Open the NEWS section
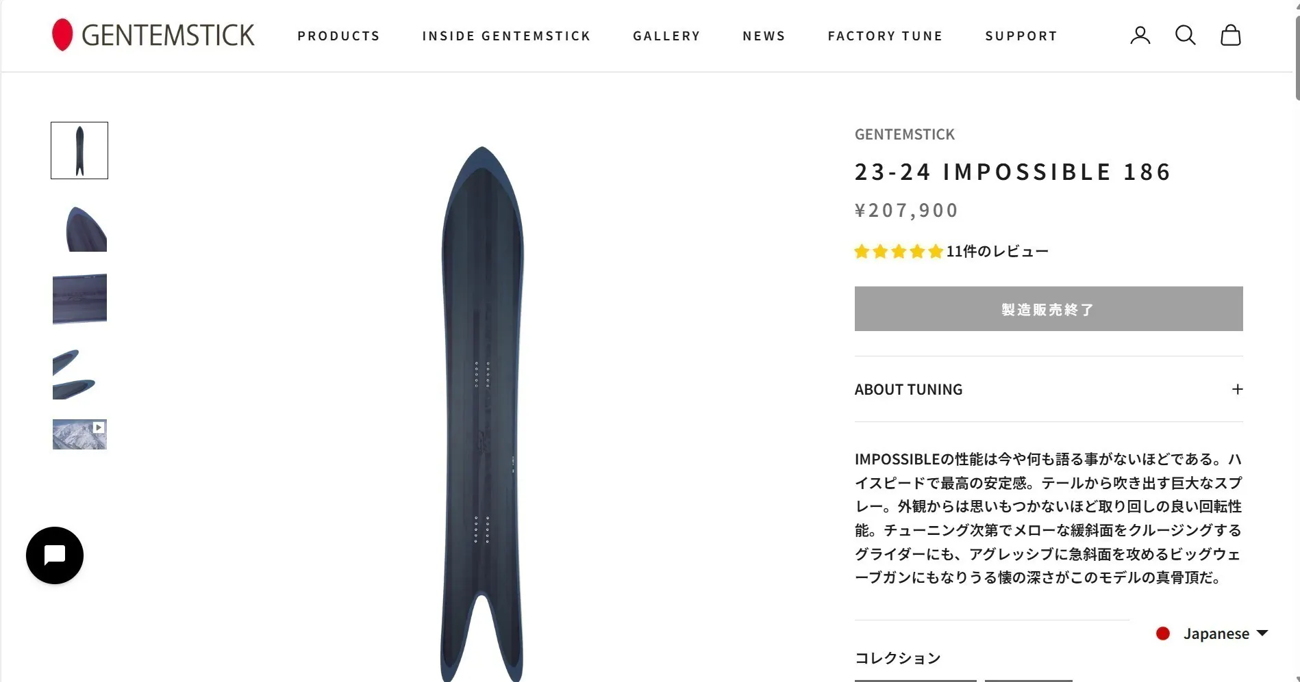 pyautogui.click(x=764, y=36)
